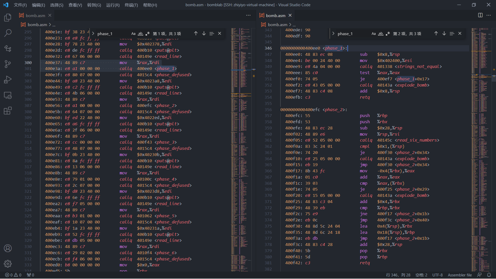Split the right editor
This screenshot has height=279, width=496.
pos(480,15)
